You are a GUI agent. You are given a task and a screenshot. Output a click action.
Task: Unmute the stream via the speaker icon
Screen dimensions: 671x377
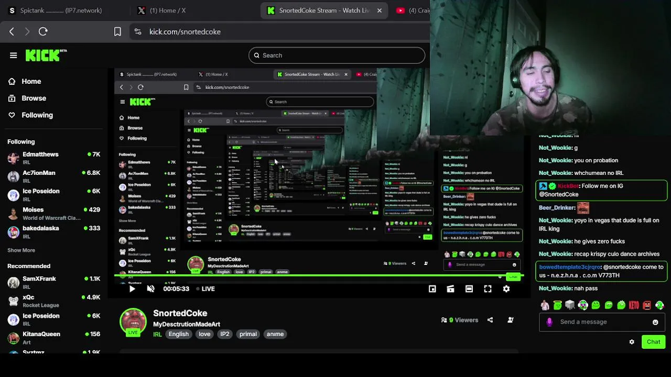coord(150,289)
